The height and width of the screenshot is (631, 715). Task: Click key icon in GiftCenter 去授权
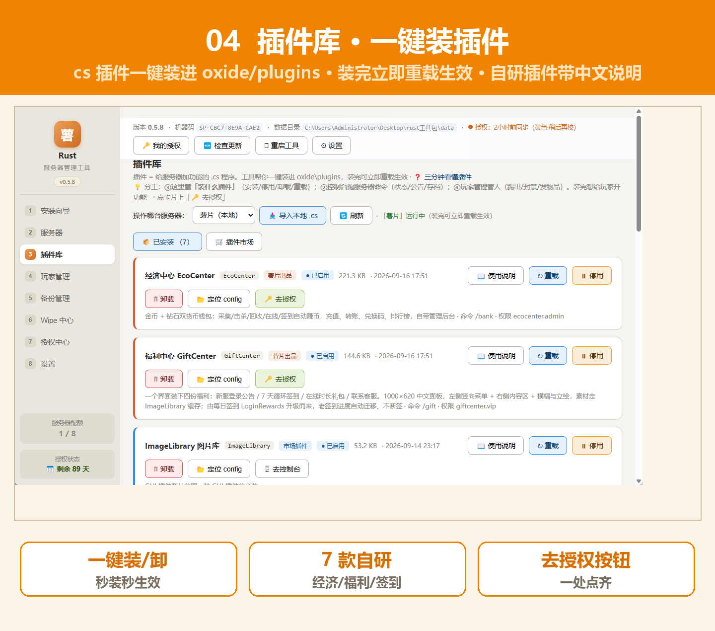pyautogui.click(x=268, y=379)
